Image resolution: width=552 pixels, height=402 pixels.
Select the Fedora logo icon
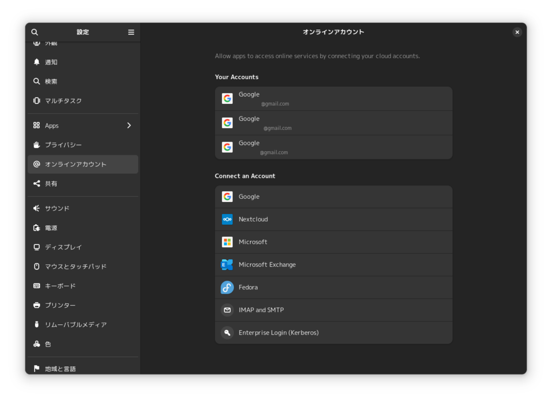pos(227,287)
